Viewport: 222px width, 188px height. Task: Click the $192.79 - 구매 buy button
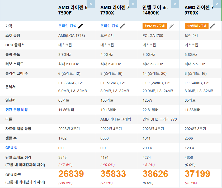155,26
